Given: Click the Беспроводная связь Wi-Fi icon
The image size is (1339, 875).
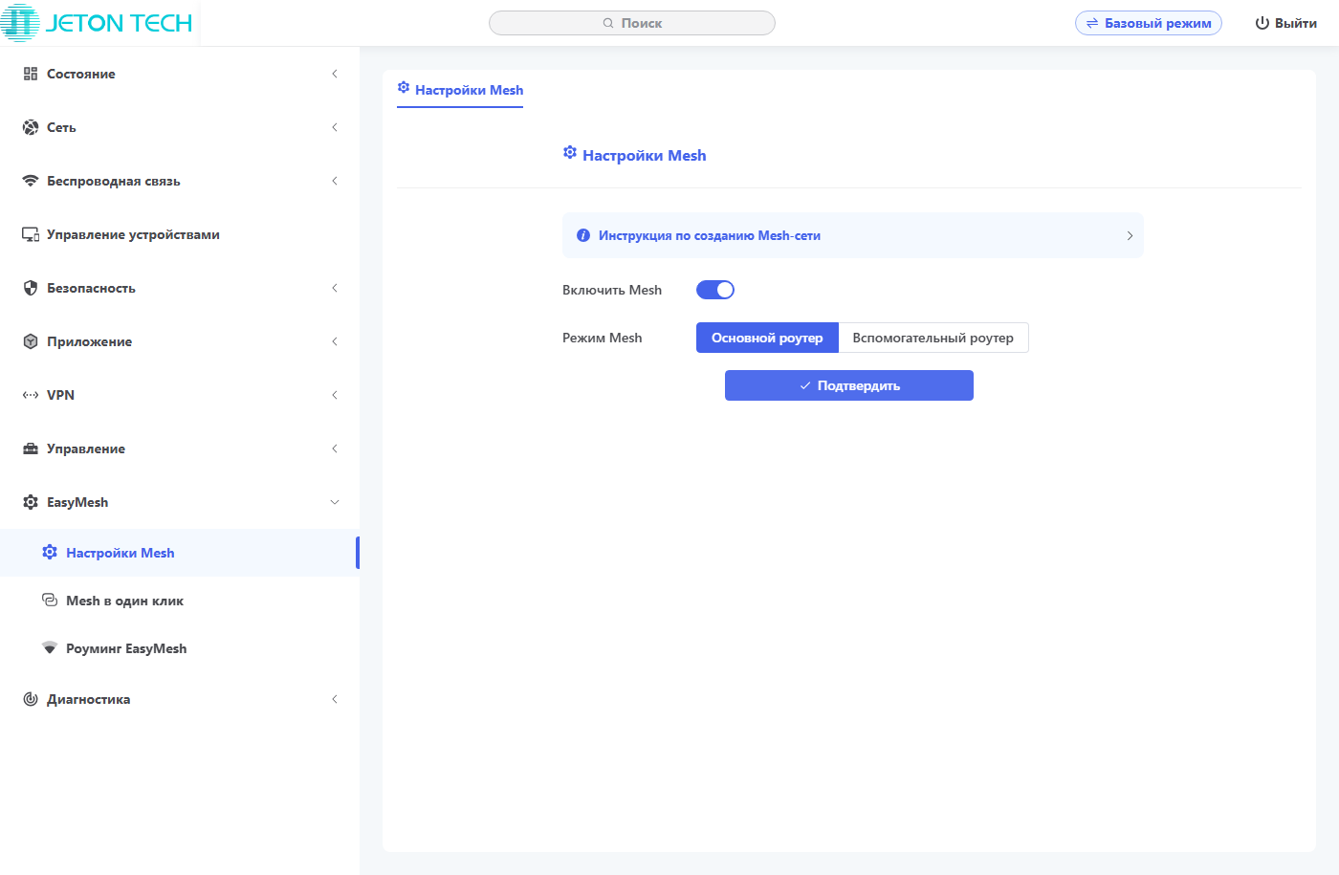Looking at the screenshot, I should [x=31, y=181].
